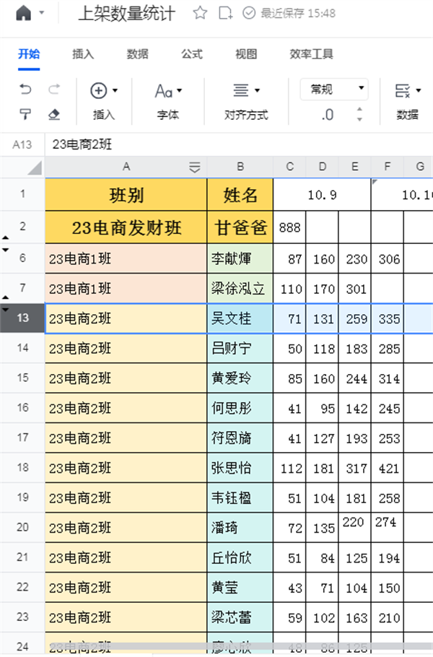
Task: Click the data filter toolbar icon
Action: click(x=403, y=90)
